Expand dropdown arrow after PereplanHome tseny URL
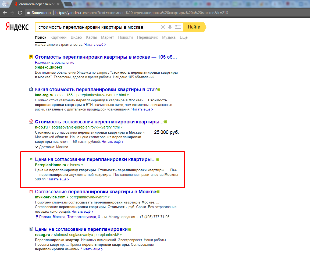310x257 pixels. coord(82,165)
